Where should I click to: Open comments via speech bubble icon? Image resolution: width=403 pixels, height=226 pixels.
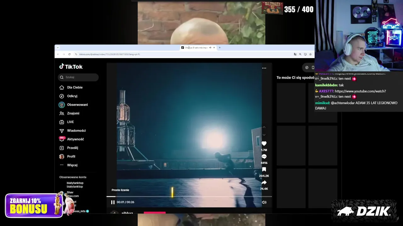tap(264, 156)
